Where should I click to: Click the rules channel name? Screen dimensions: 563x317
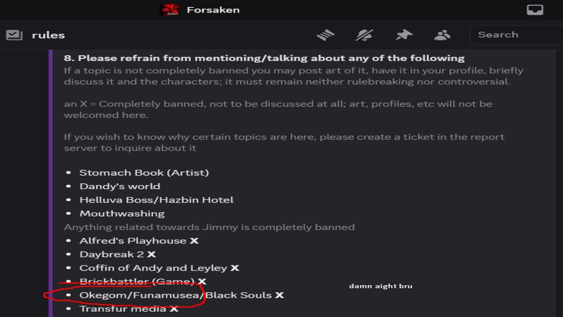point(48,35)
